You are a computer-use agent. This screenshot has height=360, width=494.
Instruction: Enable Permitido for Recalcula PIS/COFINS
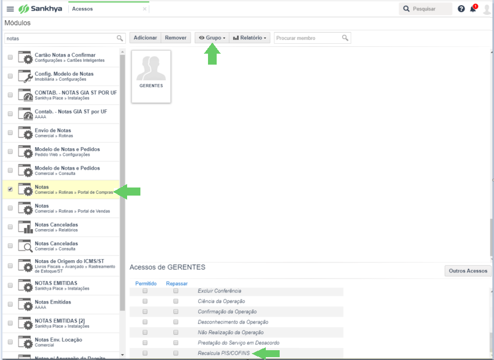145,353
